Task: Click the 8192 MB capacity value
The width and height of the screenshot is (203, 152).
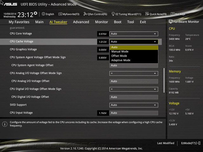Action: pyautogui.click(x=174, y=92)
